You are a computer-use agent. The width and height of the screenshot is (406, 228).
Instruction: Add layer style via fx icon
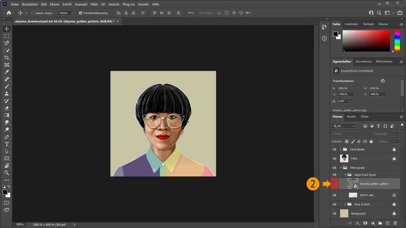(357, 223)
